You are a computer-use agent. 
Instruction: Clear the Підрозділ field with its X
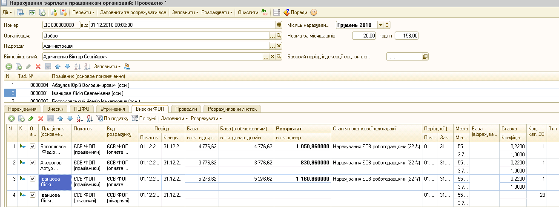tap(279, 46)
